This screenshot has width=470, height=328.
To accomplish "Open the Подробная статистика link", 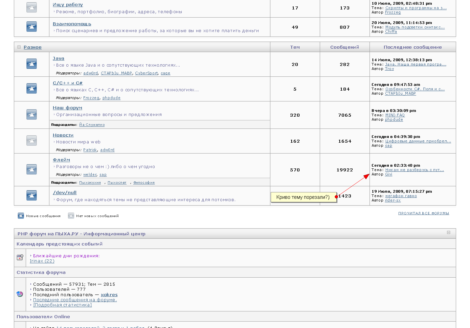I will (x=63, y=305).
